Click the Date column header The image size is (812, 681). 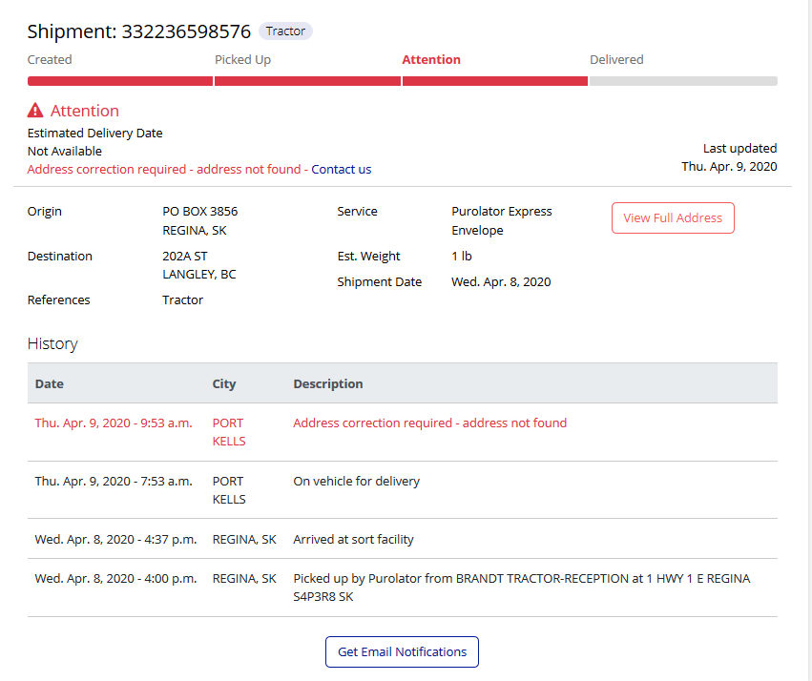click(50, 384)
